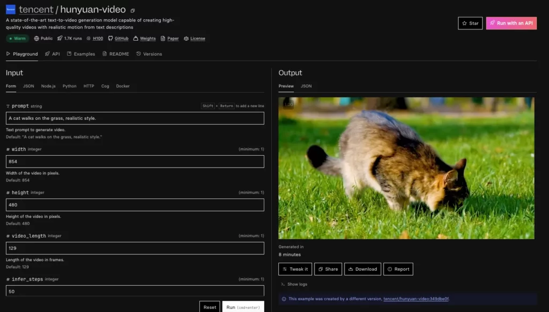Star this model
The image size is (549, 312).
coord(470,23)
